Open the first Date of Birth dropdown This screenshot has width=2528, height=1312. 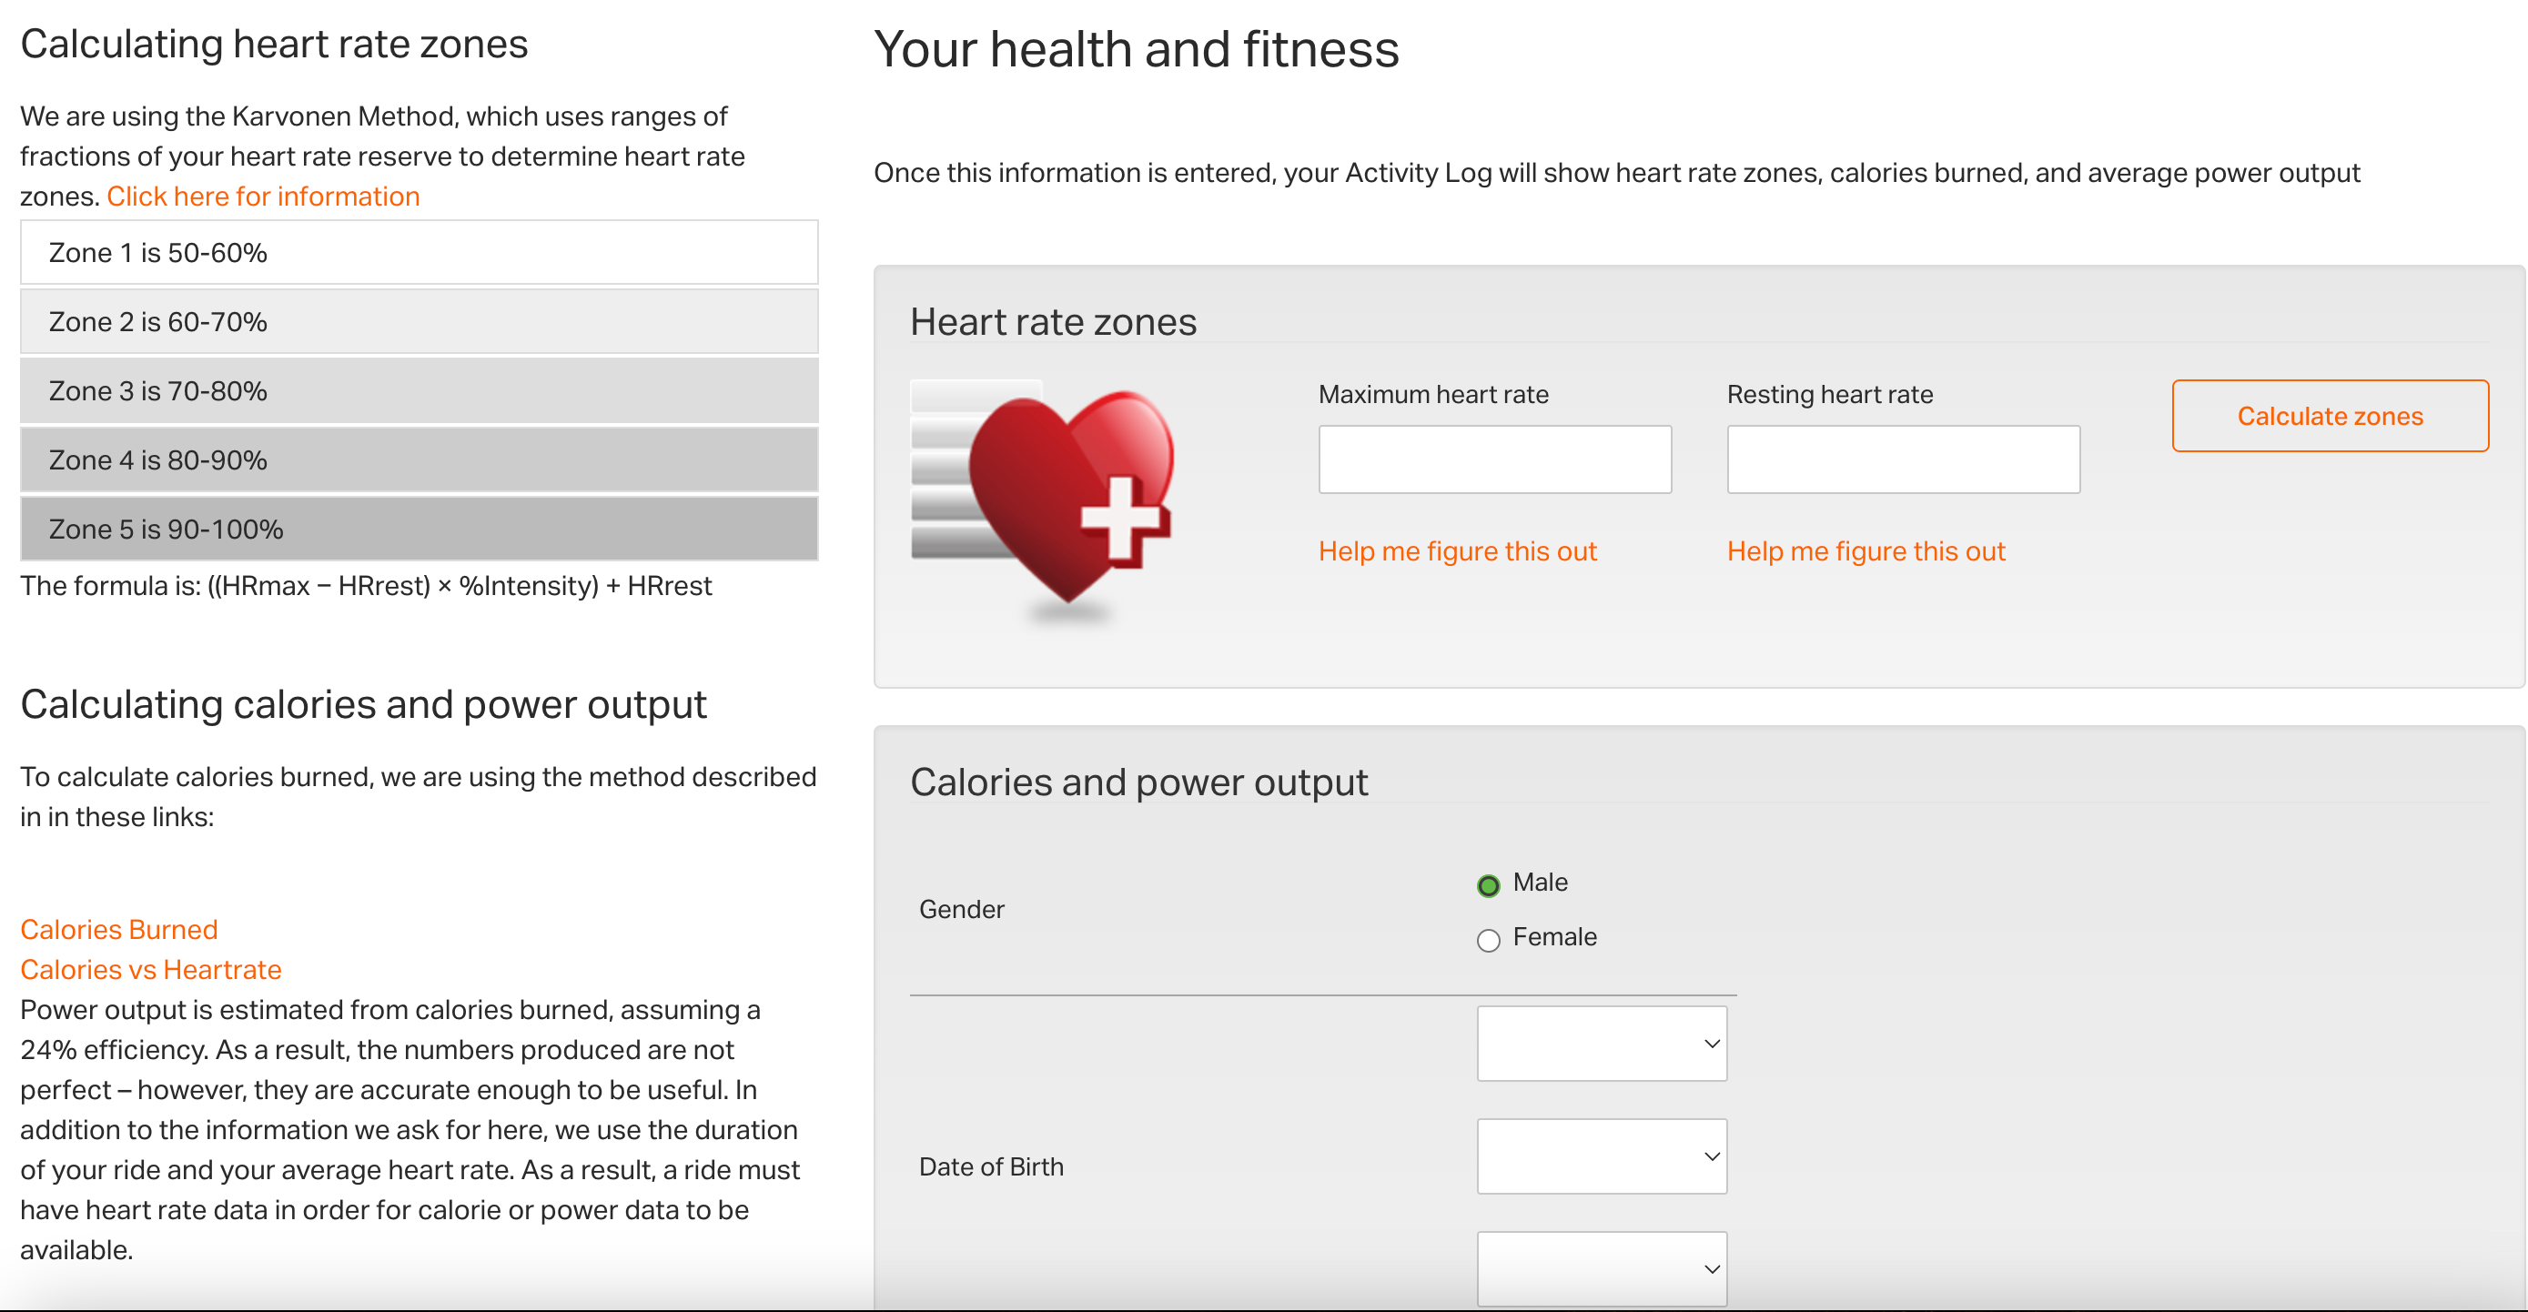click(1602, 1043)
